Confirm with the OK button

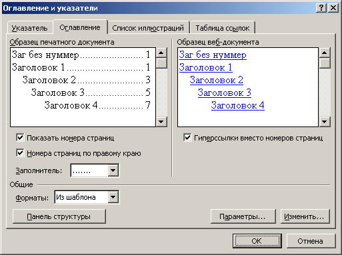pyautogui.click(x=257, y=241)
